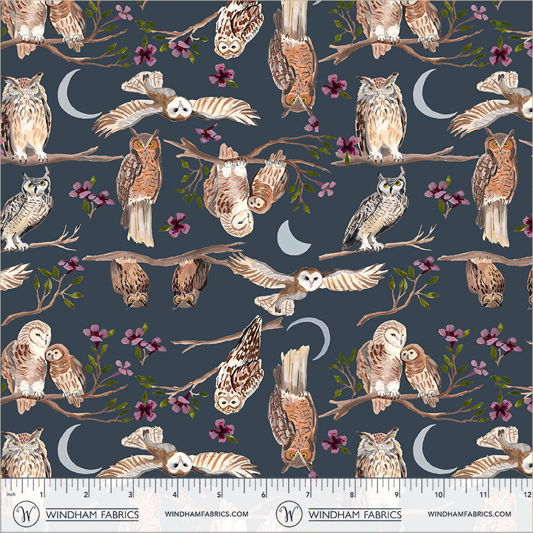Click the ruler number 9
Viewport: 533px width, 533px height.
(396, 494)
